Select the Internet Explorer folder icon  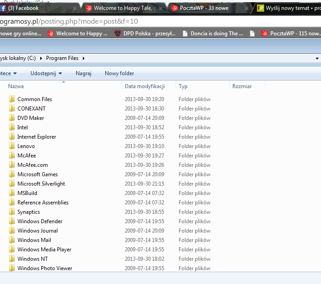coord(12,137)
